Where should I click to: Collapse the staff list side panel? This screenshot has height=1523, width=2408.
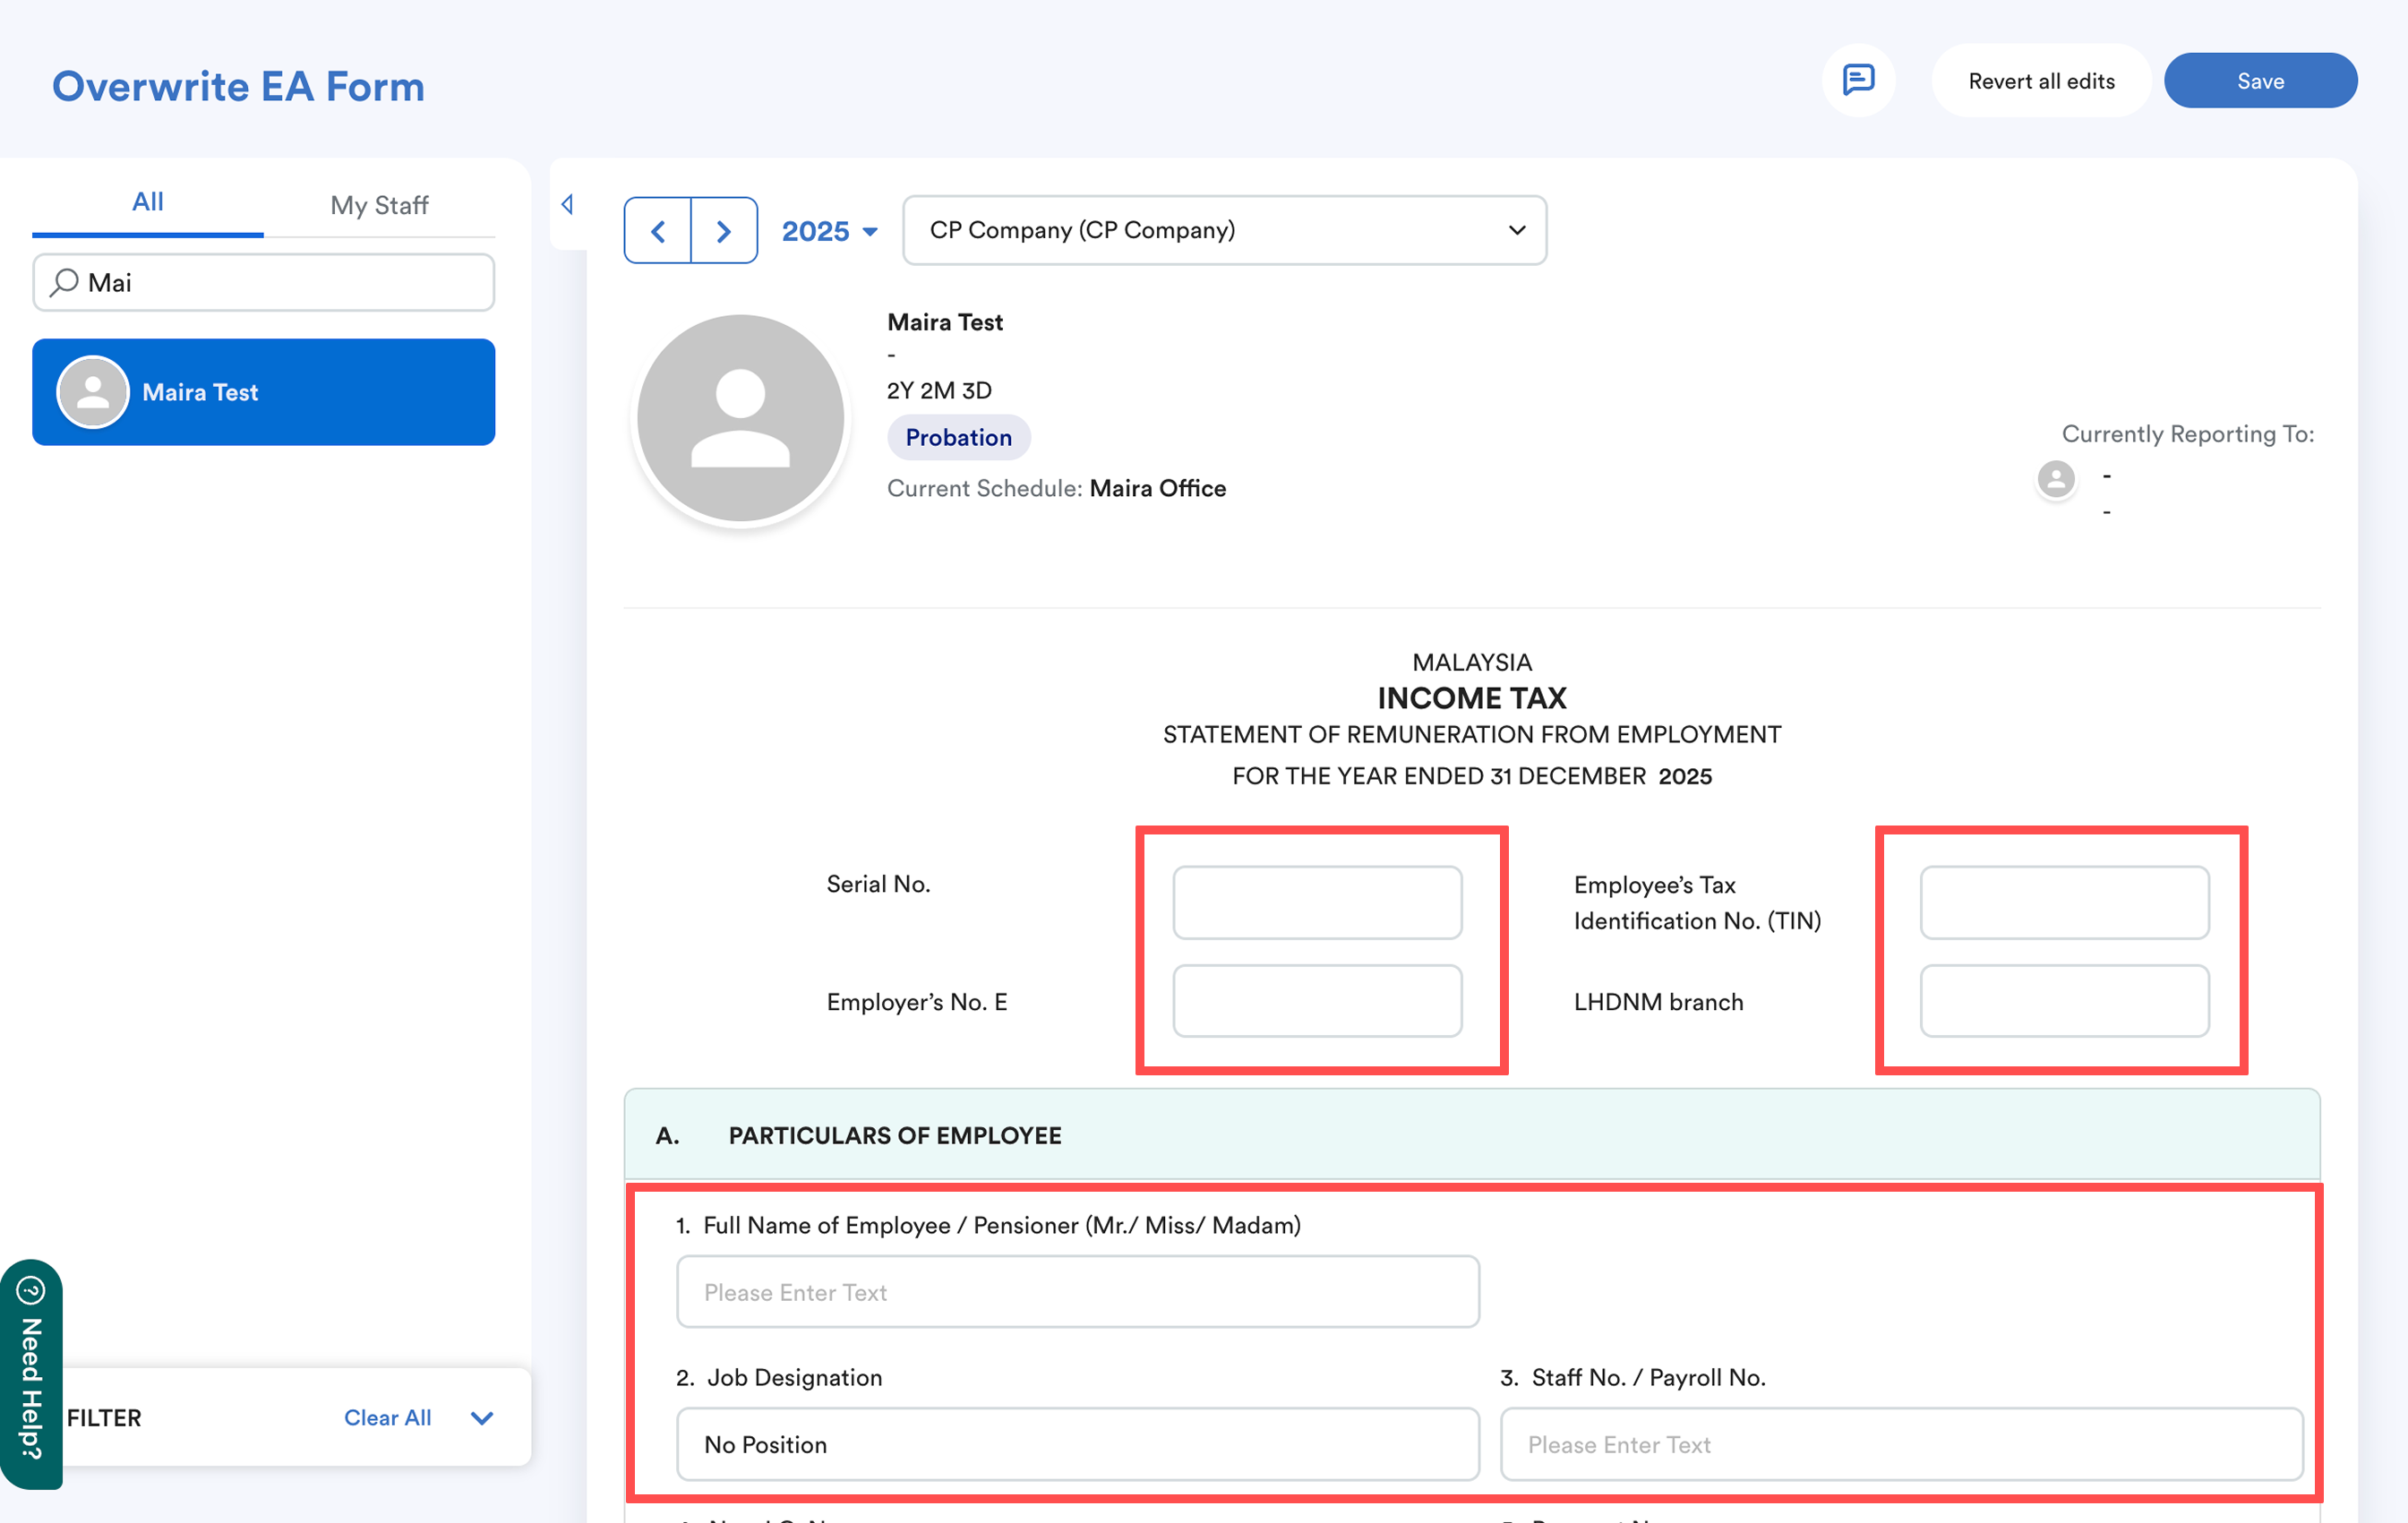568,204
